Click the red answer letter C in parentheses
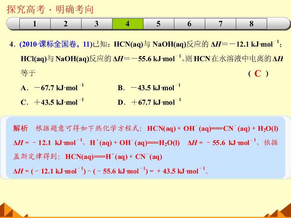Viewport: 291px width, 218px height. point(258,74)
